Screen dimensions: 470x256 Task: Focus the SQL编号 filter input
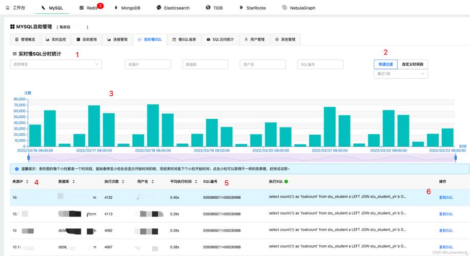[x=320, y=65]
